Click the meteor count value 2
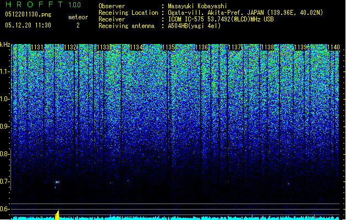The width and height of the screenshot is (346, 220). (x=78, y=25)
